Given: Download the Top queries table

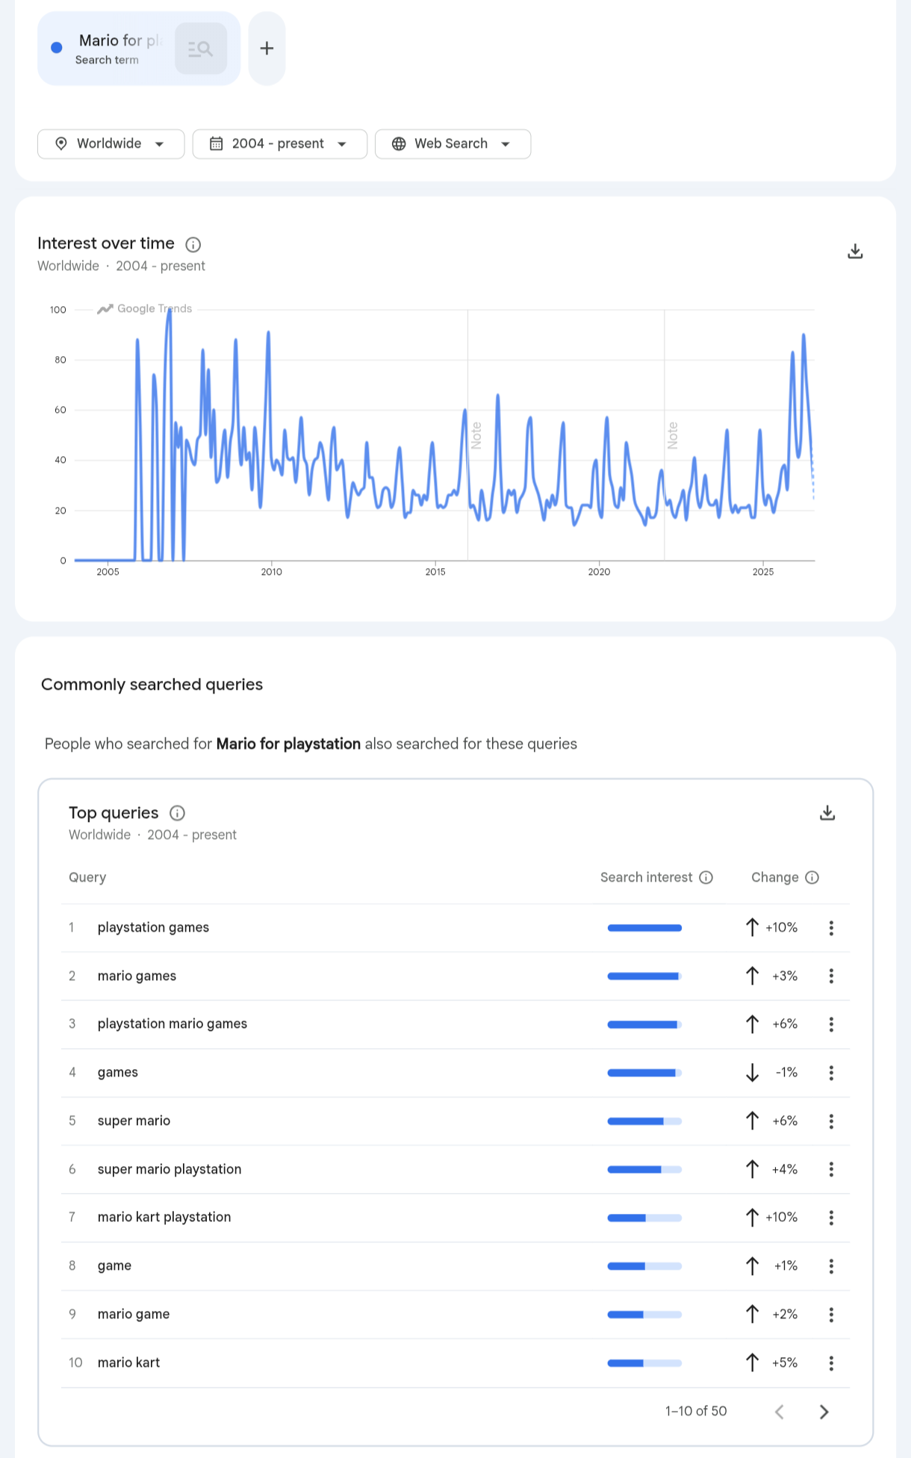Looking at the screenshot, I should pyautogui.click(x=827, y=813).
